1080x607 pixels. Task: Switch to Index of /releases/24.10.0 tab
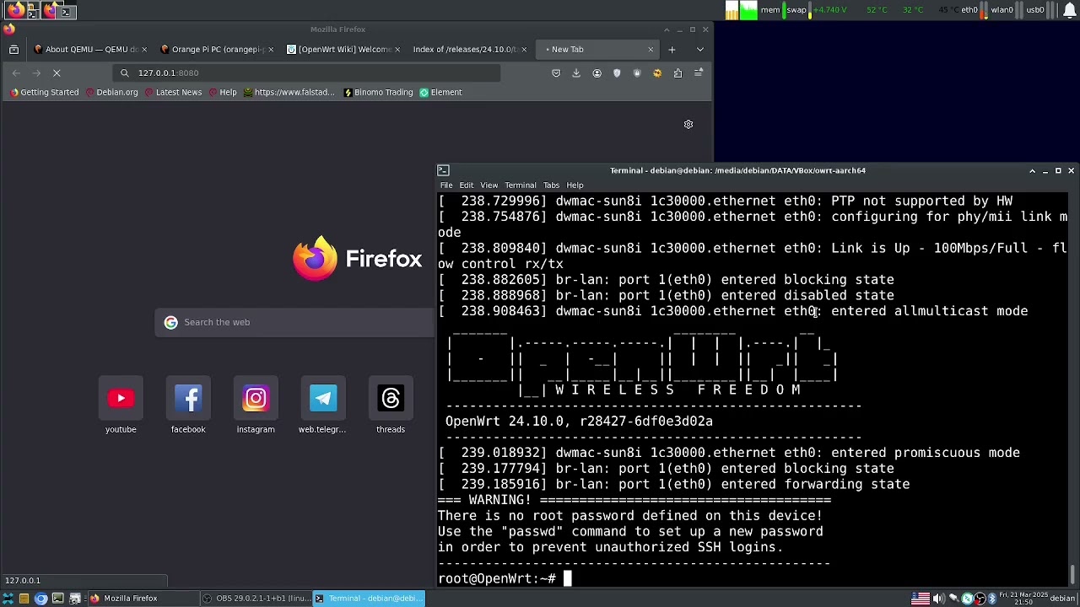pyautogui.click(x=471, y=50)
